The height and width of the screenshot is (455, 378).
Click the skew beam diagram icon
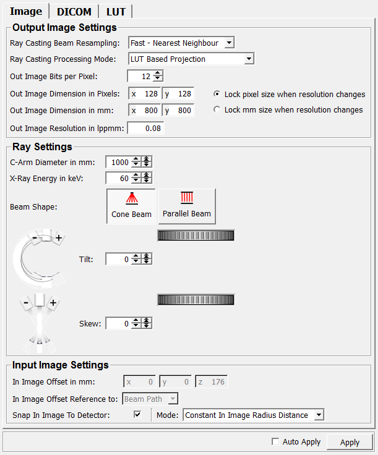40,319
